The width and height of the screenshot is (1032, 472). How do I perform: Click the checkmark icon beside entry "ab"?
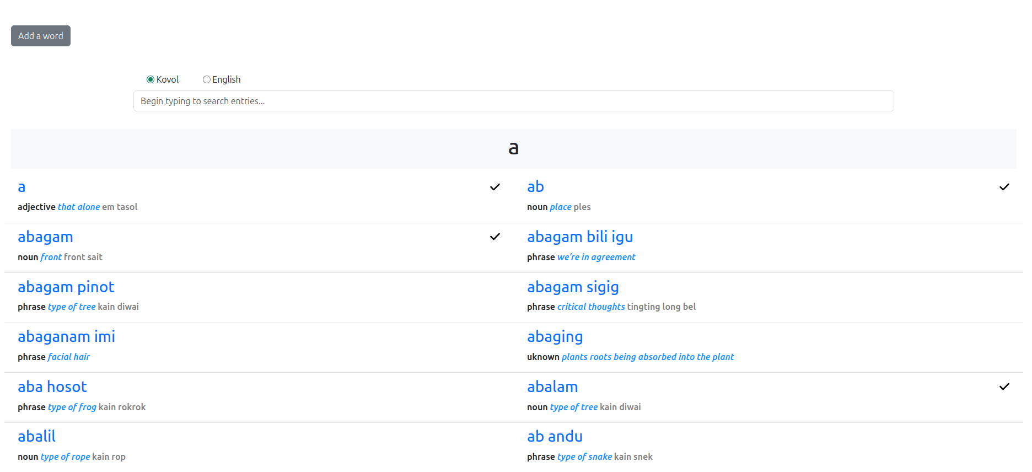click(1004, 187)
